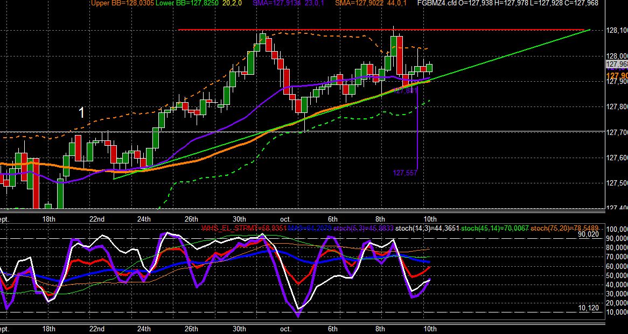Click the '30th' date on price chart axis

pyautogui.click(x=239, y=219)
